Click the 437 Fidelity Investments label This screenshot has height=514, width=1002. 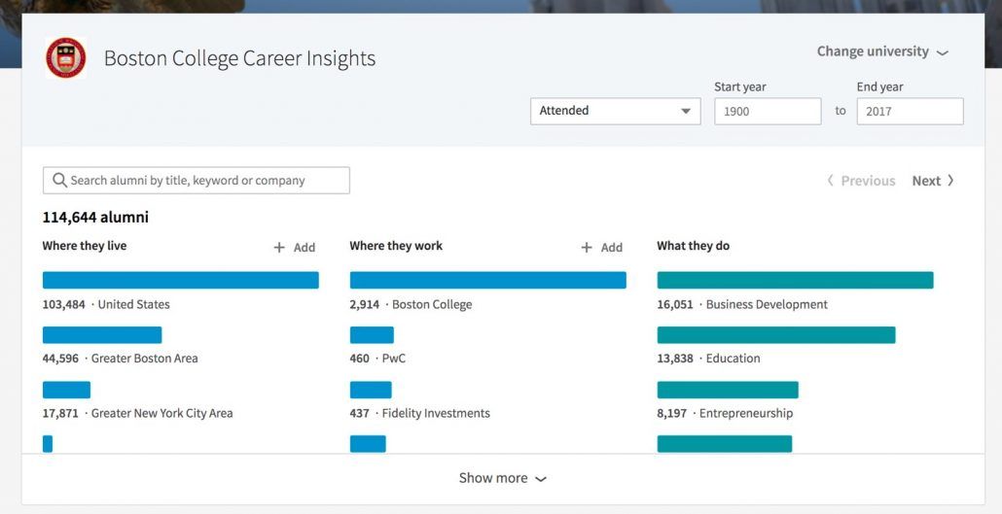pyautogui.click(x=420, y=413)
